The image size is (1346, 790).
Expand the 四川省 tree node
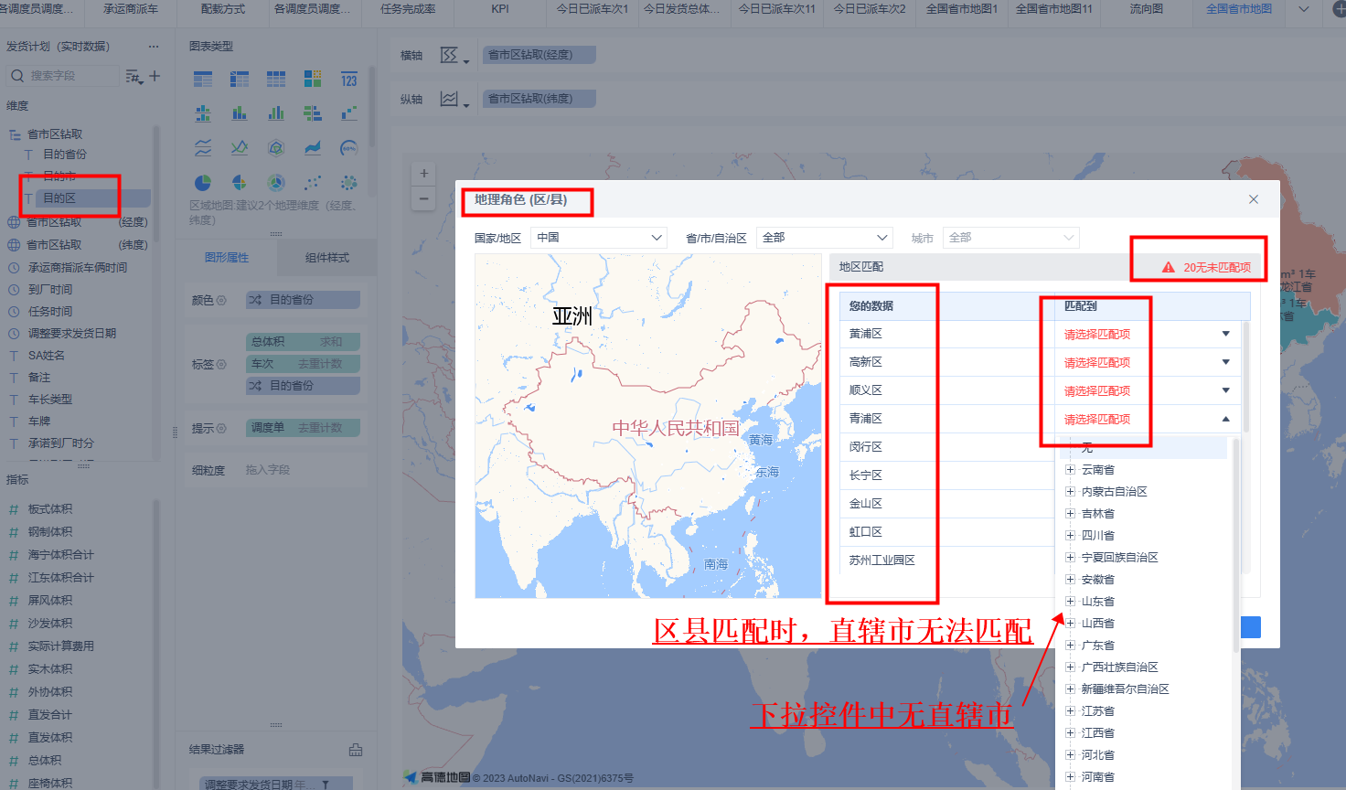[1070, 536]
